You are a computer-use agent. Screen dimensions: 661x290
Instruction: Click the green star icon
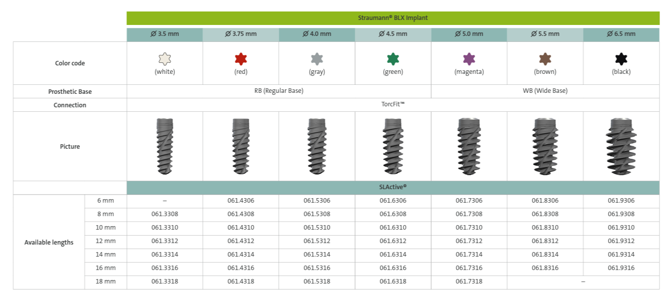point(394,58)
